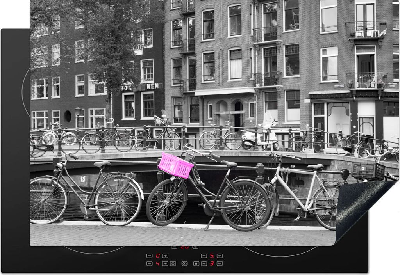Tap the child lock key icon
The height and width of the screenshot is (275, 400).
coord(173,264)
